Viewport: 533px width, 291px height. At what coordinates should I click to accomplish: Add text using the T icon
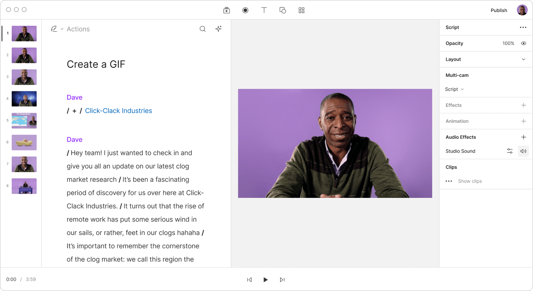(264, 10)
